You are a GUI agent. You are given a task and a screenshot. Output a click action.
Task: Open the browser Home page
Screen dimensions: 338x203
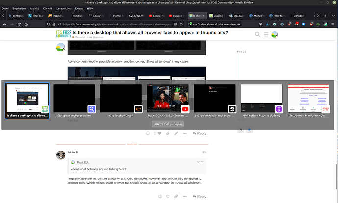tap(26, 25)
